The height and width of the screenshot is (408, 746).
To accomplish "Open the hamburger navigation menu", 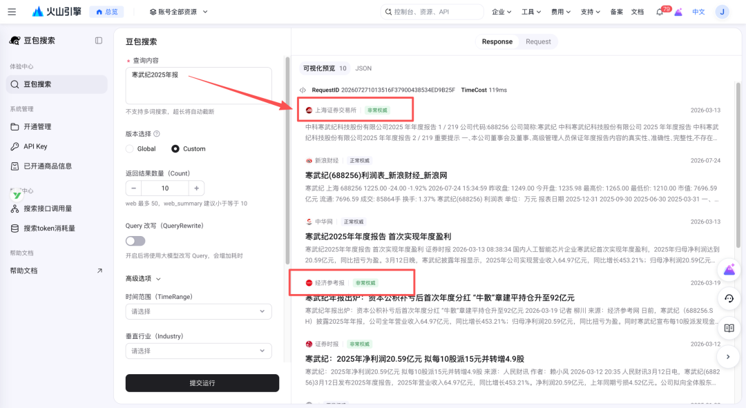I will point(12,12).
